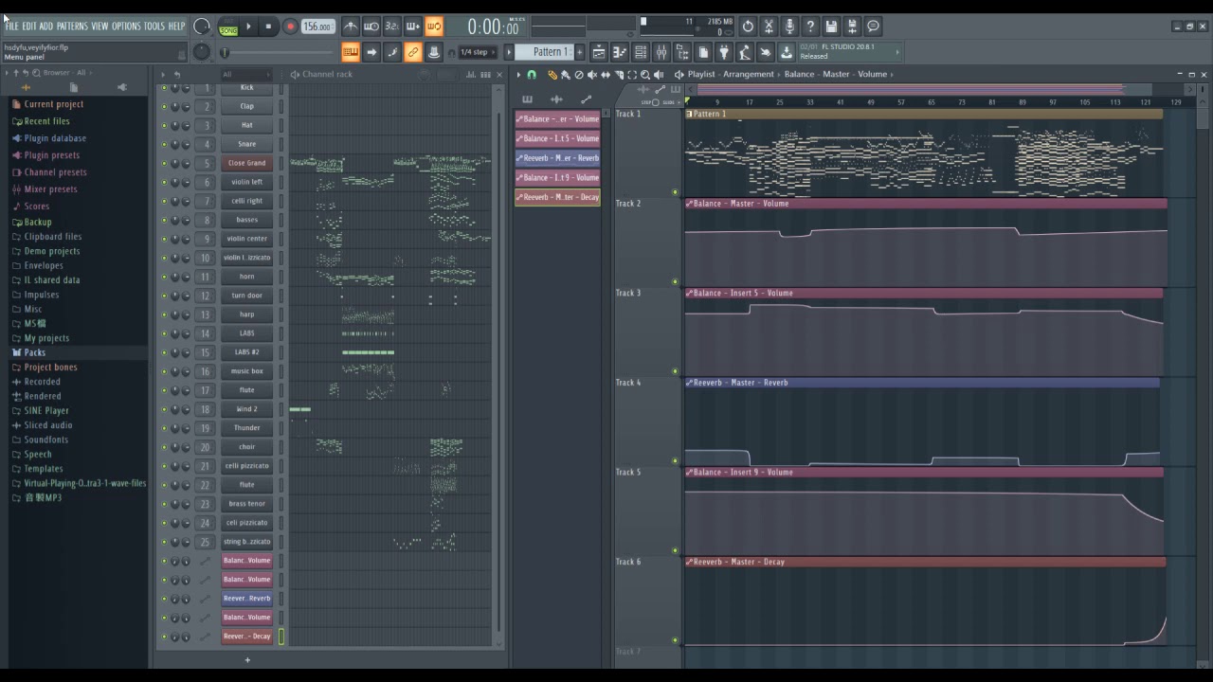Viewport: 1213px width, 682px height.
Task: Click the speech bubble project info icon
Action: 873,27
